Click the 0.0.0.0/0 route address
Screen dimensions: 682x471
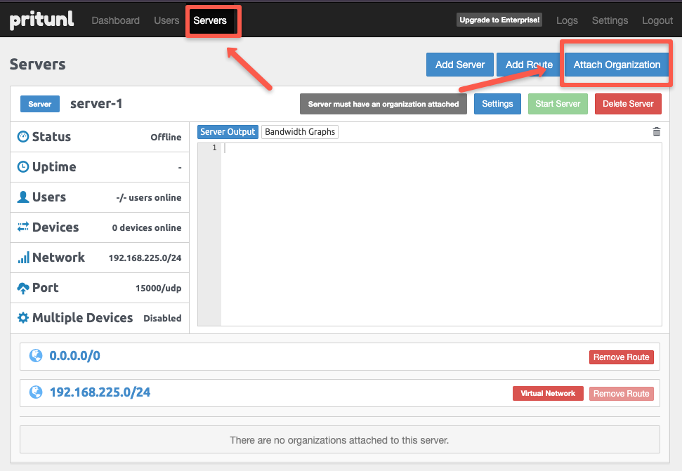(x=75, y=356)
